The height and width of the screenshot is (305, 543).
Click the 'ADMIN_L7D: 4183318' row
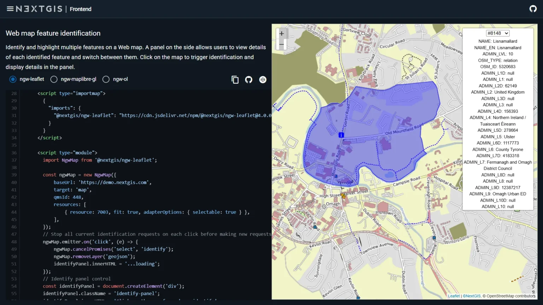click(498, 156)
